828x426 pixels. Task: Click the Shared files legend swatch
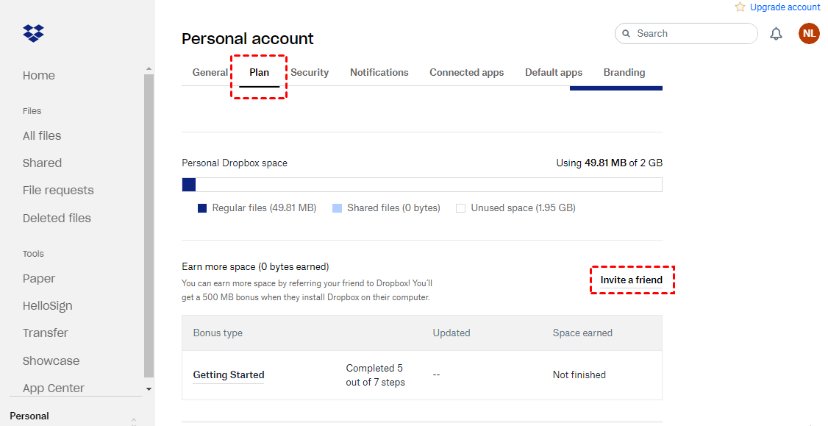coord(337,208)
